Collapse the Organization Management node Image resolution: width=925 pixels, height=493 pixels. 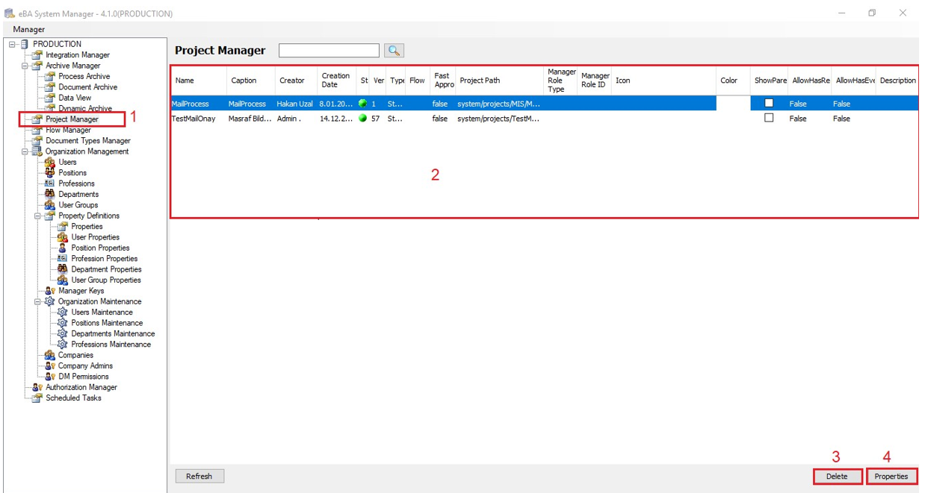tap(25, 151)
